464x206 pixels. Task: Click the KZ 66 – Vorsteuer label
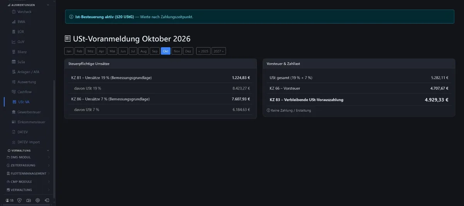tap(285, 88)
